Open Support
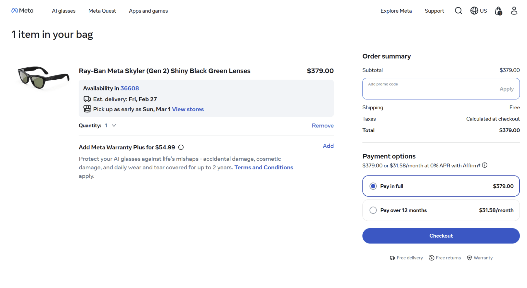The width and height of the screenshot is (527, 288). point(434,11)
